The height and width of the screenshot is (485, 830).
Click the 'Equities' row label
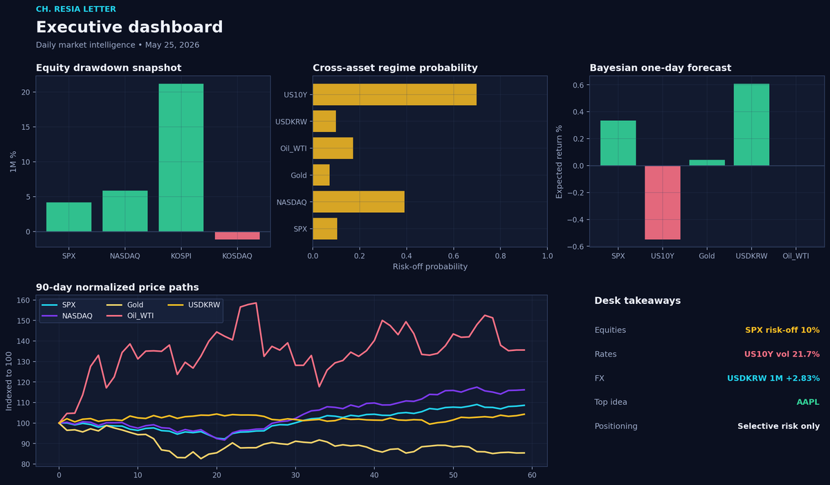pos(611,330)
